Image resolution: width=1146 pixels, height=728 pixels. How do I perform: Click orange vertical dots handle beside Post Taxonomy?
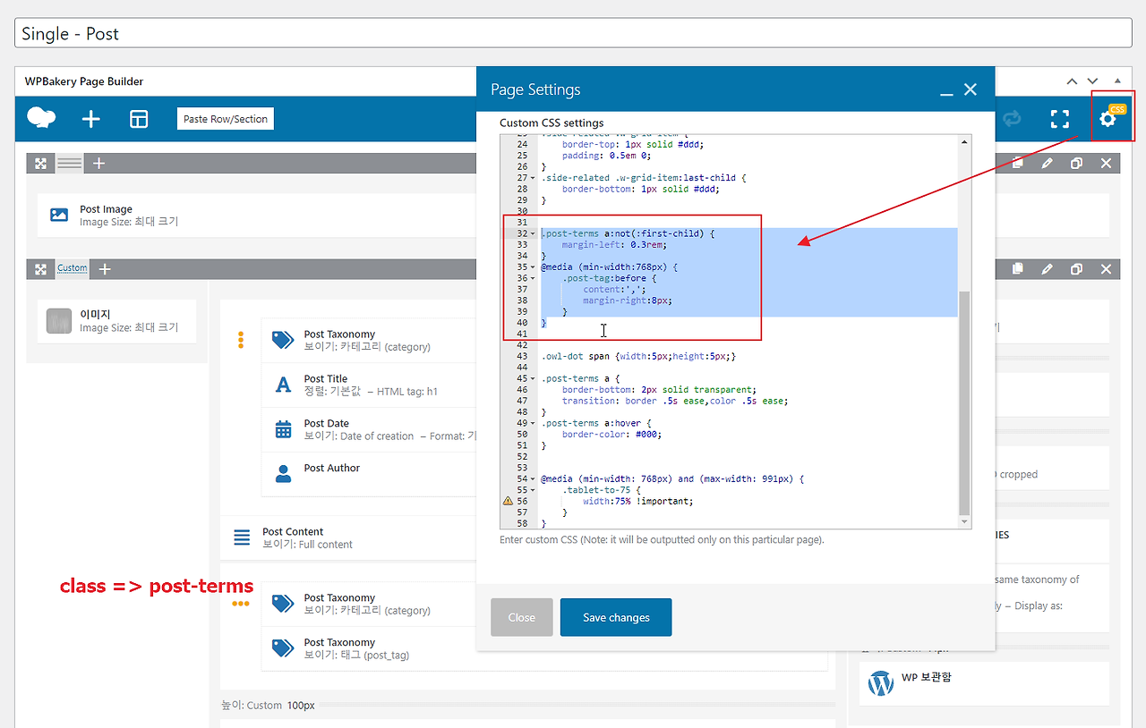[x=241, y=340]
